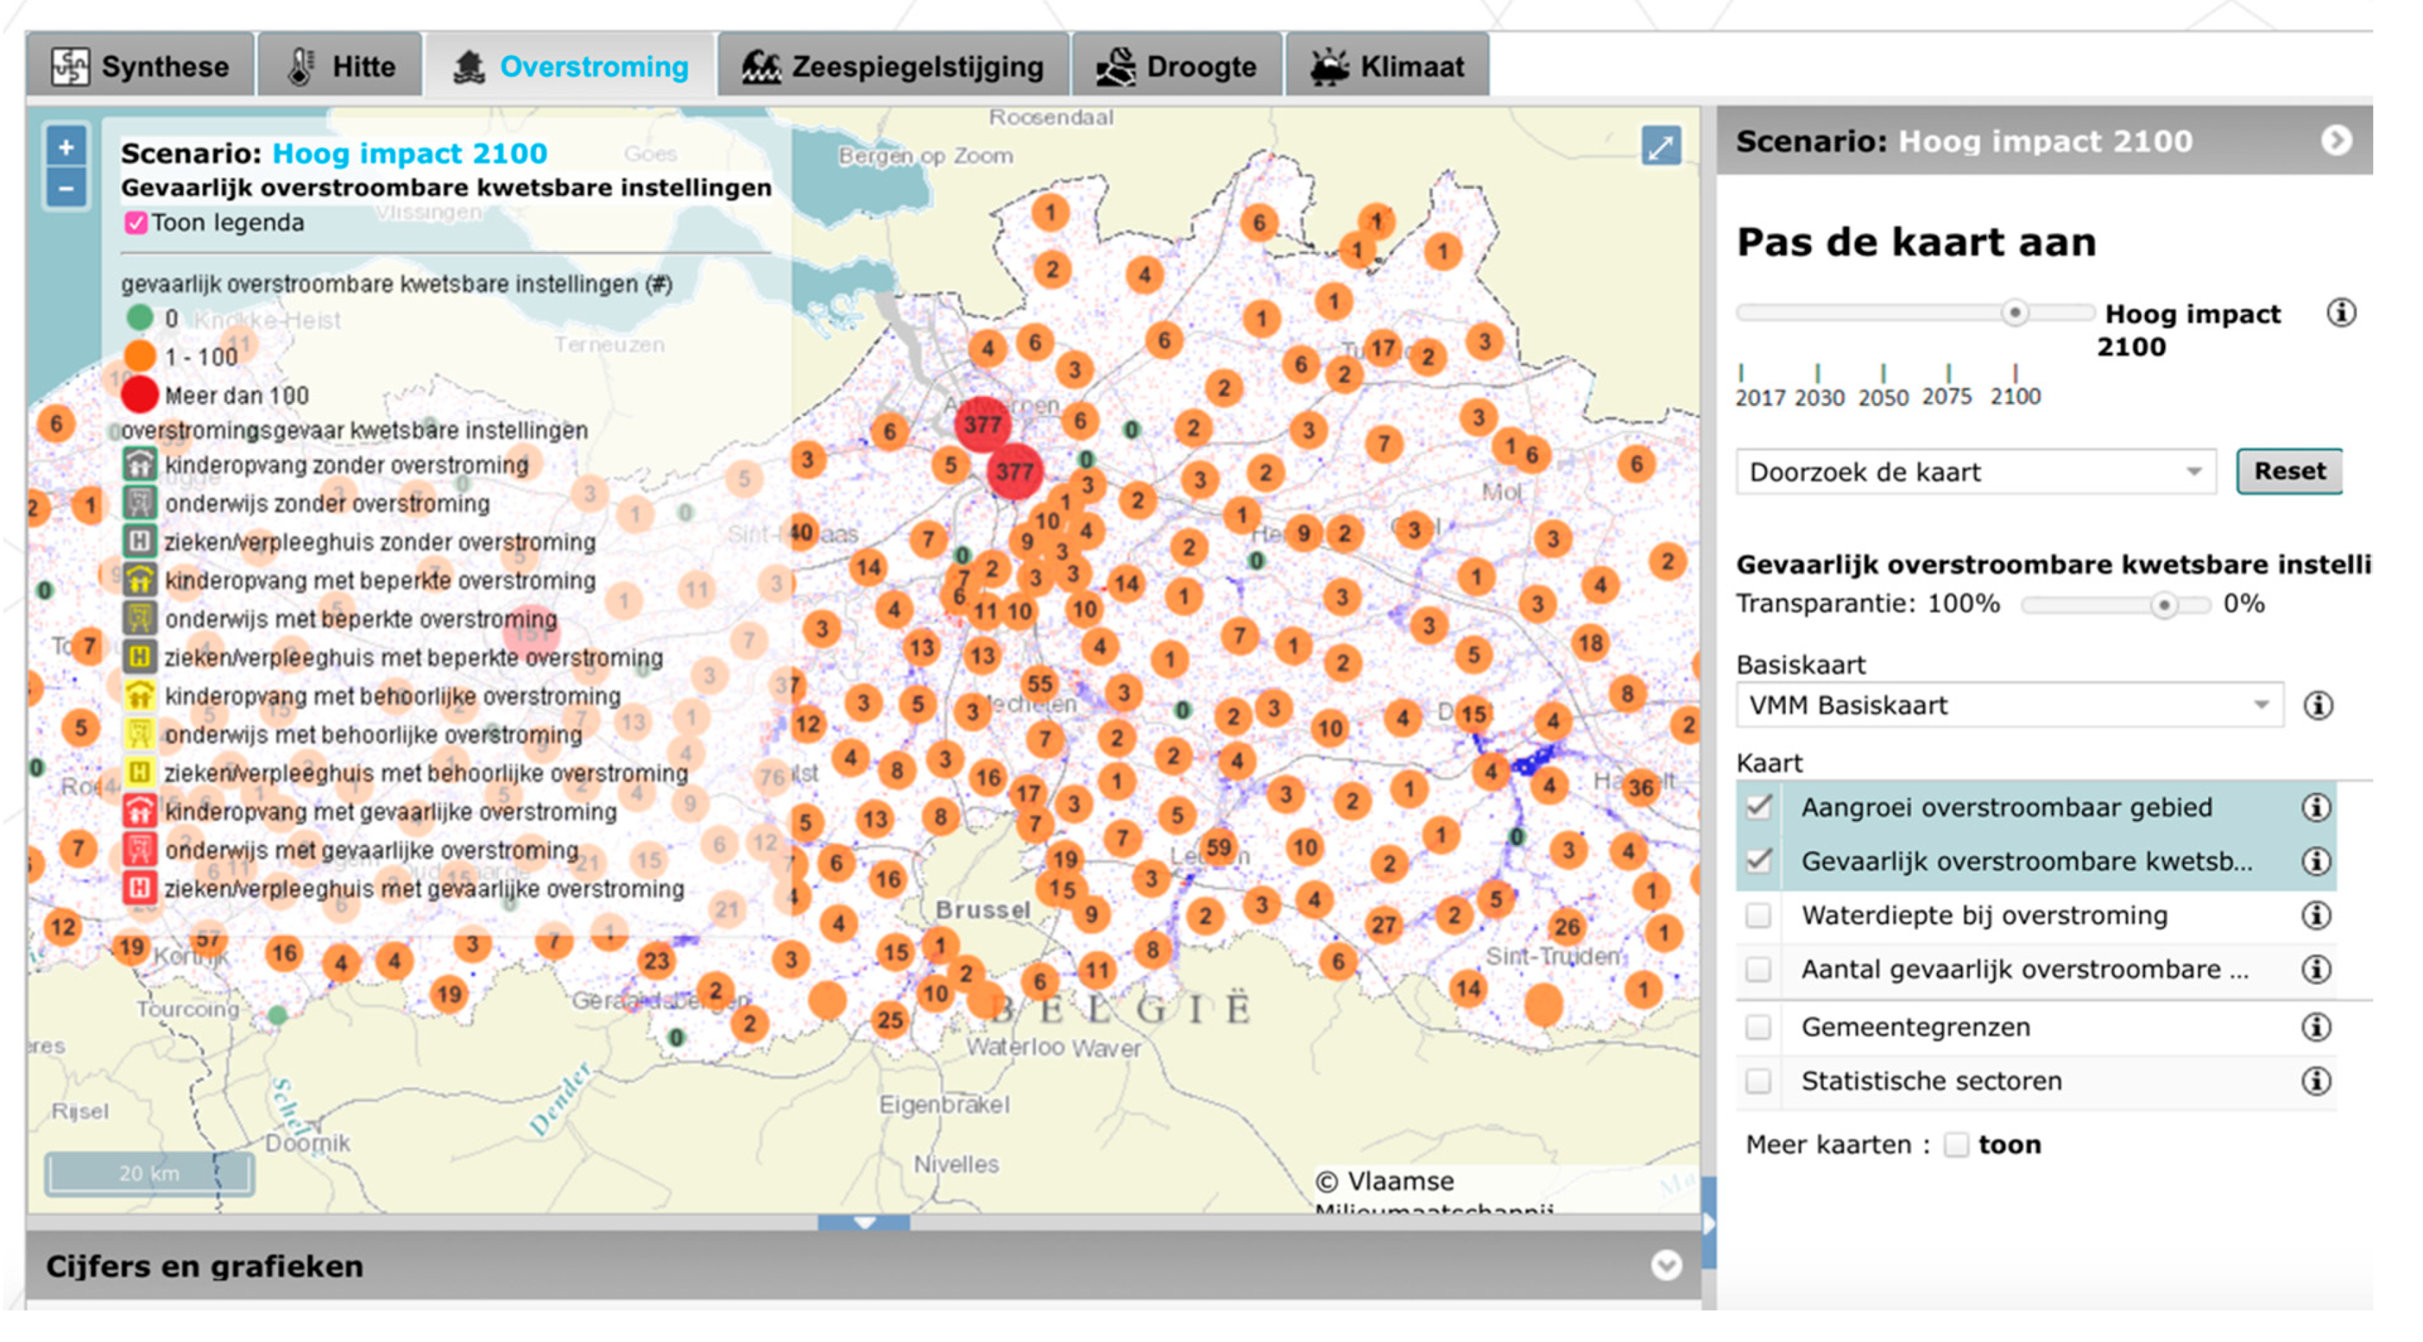Image resolution: width=2423 pixels, height=1342 pixels.
Task: Click the Transparantie slider handle
Action: [x=2165, y=605]
